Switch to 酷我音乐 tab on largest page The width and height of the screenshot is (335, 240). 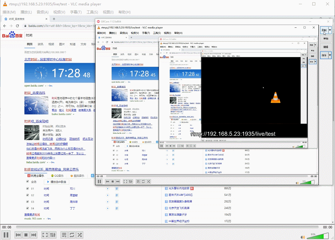[x=77, y=176]
